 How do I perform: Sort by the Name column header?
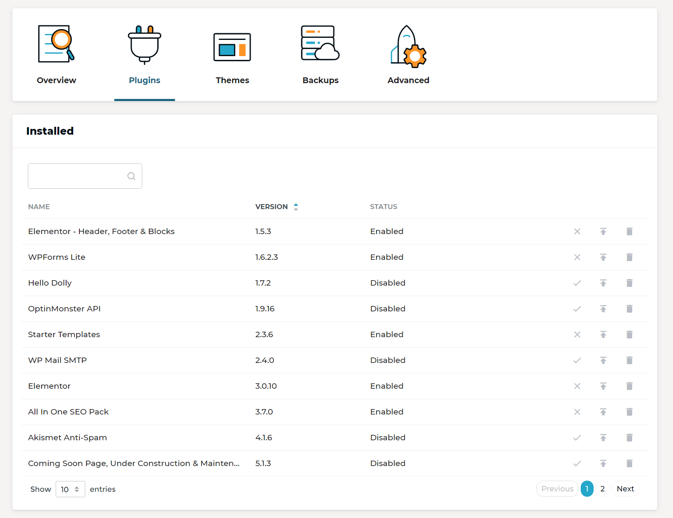point(39,207)
